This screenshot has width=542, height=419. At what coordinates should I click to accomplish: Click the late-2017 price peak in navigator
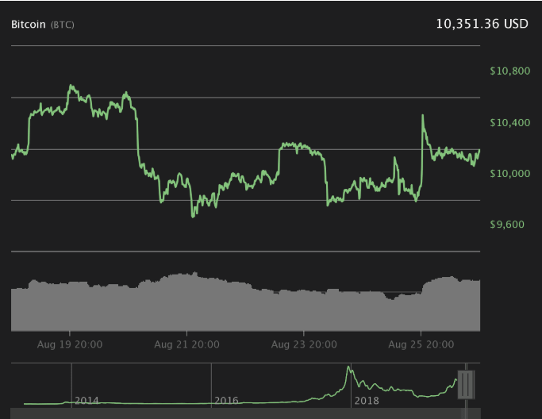(x=349, y=368)
